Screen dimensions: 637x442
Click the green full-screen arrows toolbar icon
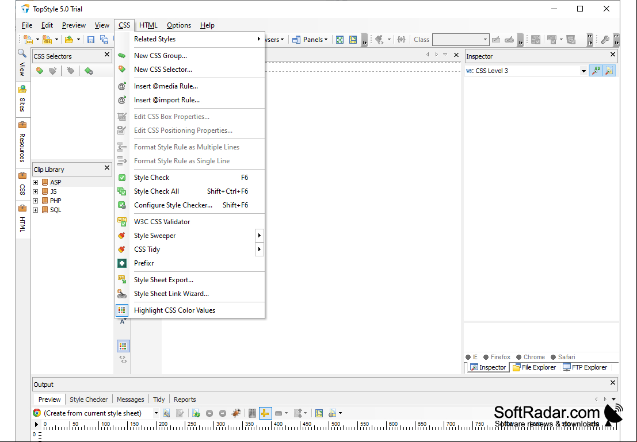point(340,39)
